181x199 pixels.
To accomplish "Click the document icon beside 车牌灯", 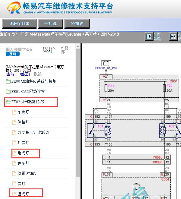I will click(14, 112).
